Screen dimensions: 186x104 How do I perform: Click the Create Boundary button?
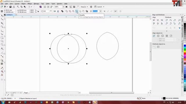[x=87, y=11]
